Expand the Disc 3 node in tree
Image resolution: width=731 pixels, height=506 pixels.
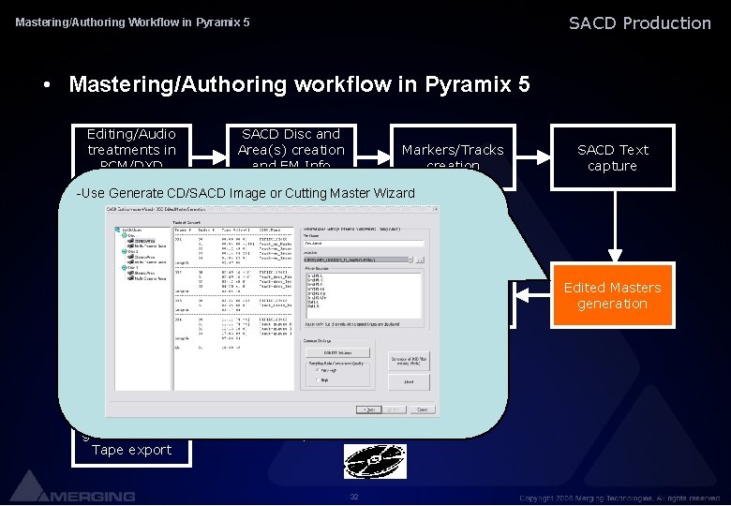[x=125, y=267]
